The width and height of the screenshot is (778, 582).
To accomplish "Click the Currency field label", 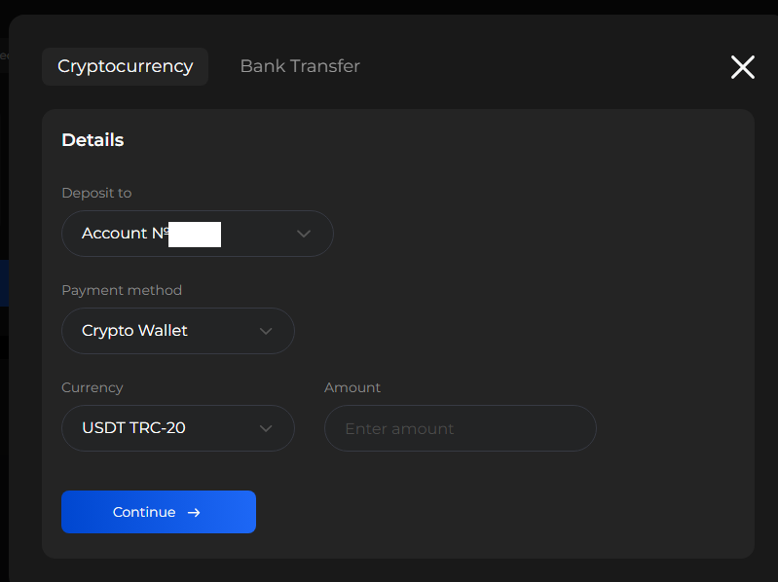I will pos(93,387).
